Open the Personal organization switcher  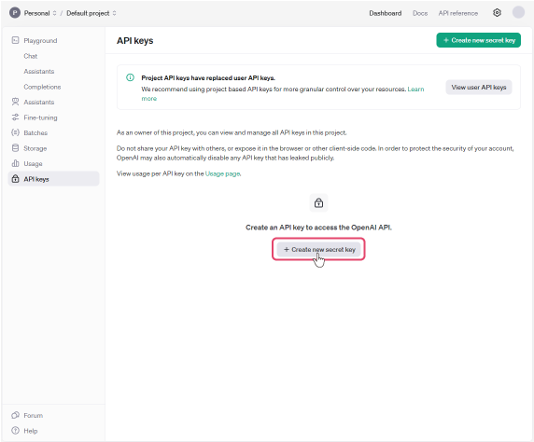40,13
